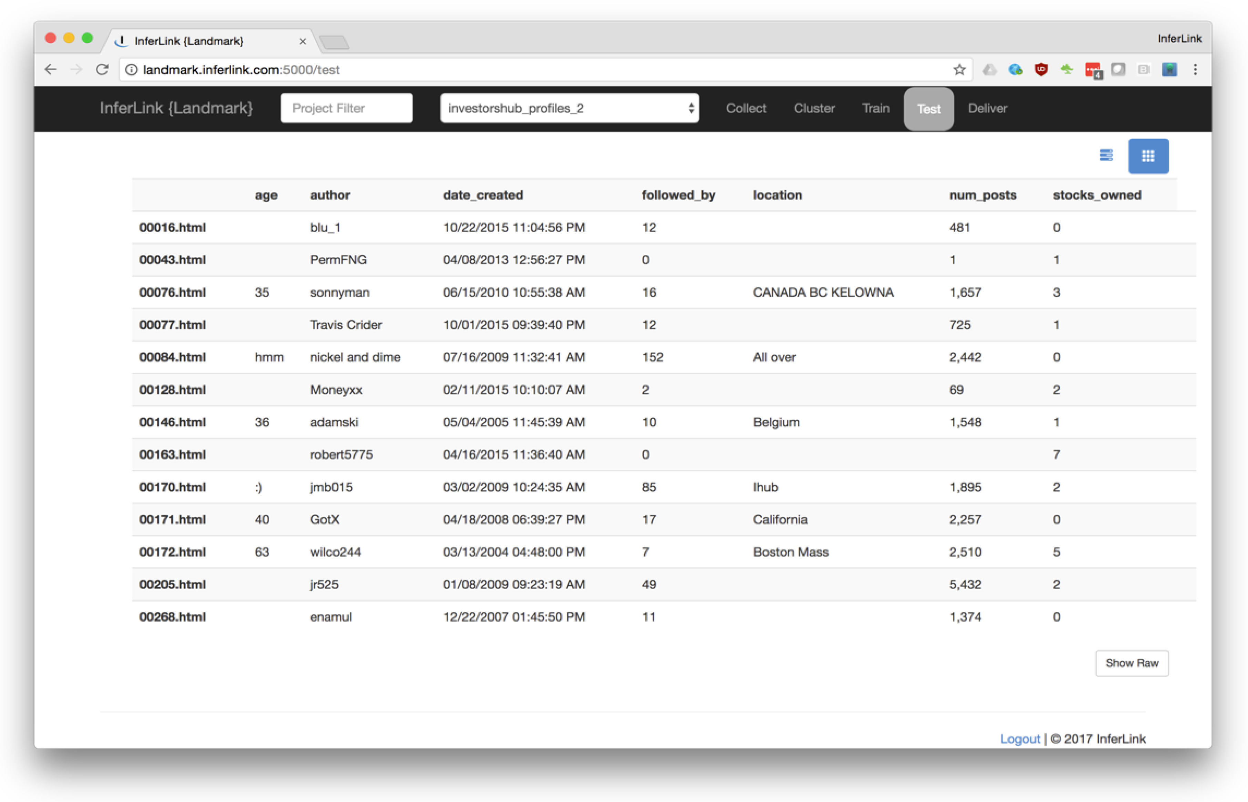Reload the page with refresh icon
Image resolution: width=1248 pixels, height=802 pixels.
[103, 69]
